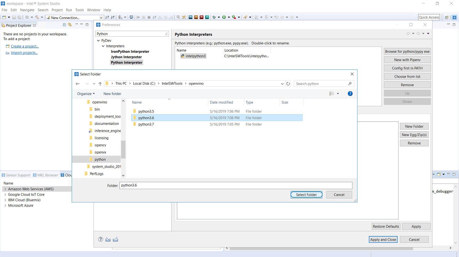This screenshot has width=459, height=257.
Task: Click the Quick Access field
Action: point(429,17)
